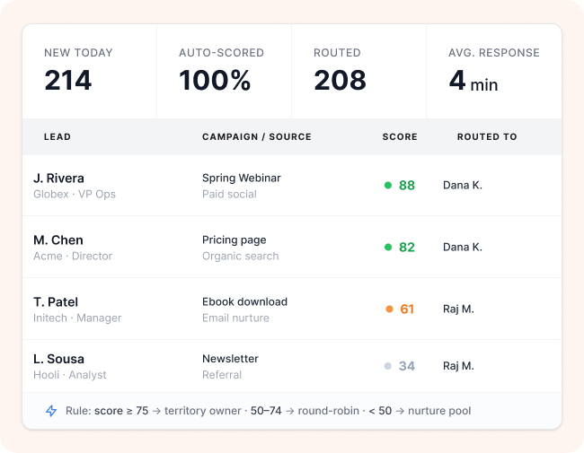Viewport: 584px width, 453px height.
Task: Select the Ebook download campaign
Action: pos(244,301)
